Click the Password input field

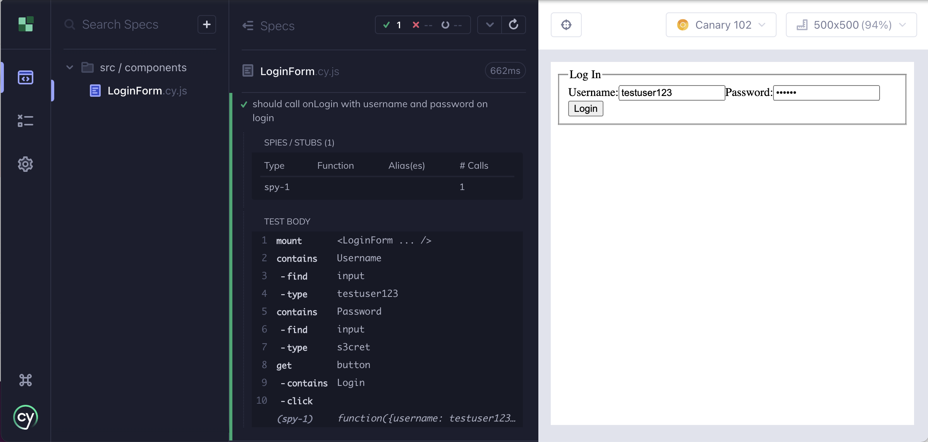point(826,93)
